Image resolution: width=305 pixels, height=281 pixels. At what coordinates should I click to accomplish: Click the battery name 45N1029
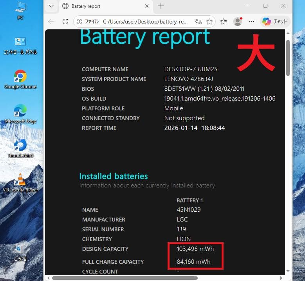[x=188, y=210]
